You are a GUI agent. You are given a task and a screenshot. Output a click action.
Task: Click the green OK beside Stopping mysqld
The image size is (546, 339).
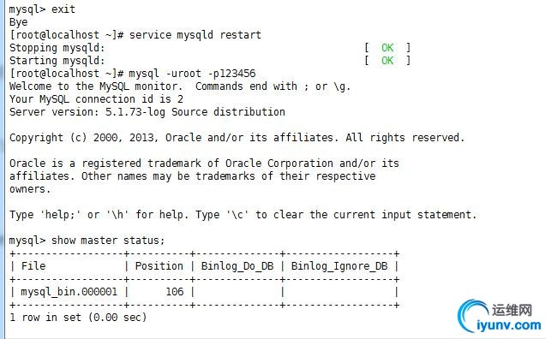pyautogui.click(x=387, y=48)
